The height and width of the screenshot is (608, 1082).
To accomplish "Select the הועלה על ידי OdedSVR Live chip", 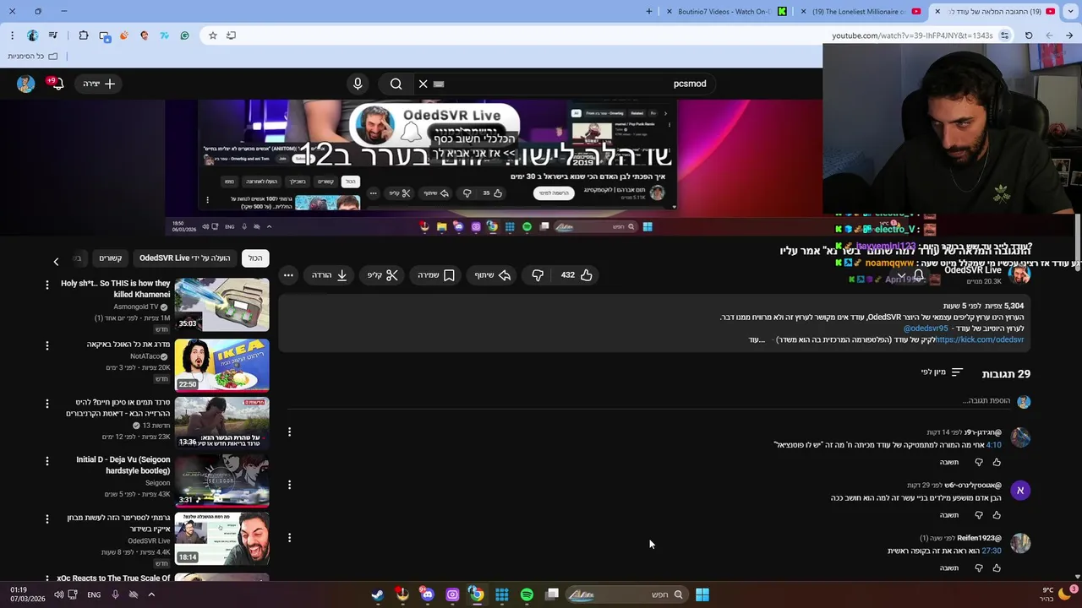I will tap(184, 258).
